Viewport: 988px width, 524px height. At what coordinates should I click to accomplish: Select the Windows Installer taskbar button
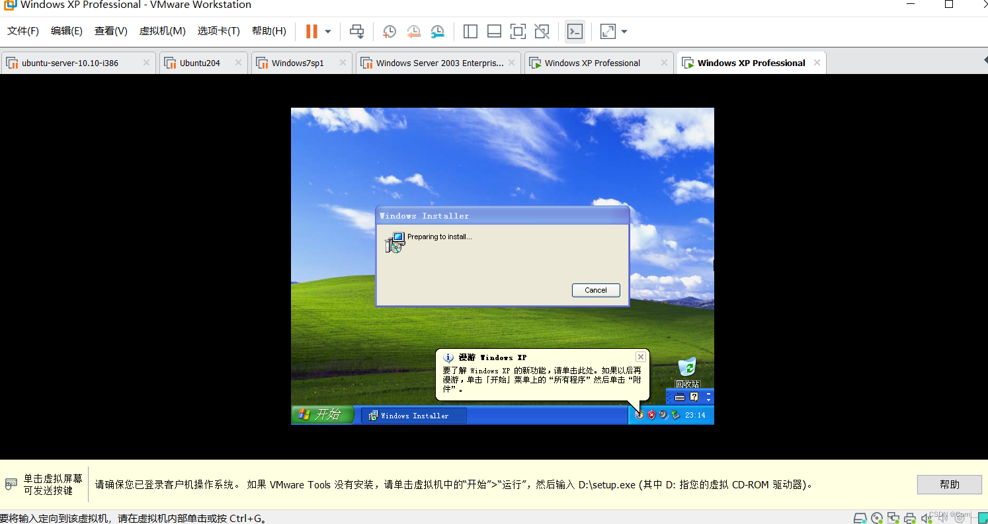point(413,416)
